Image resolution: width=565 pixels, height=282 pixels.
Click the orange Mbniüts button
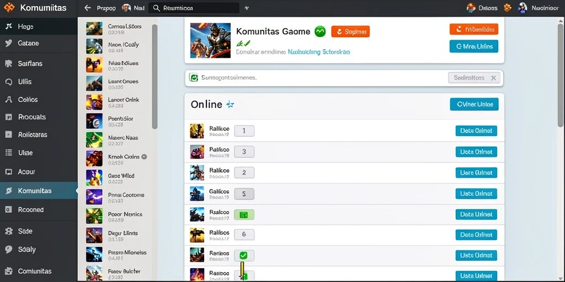(x=474, y=30)
